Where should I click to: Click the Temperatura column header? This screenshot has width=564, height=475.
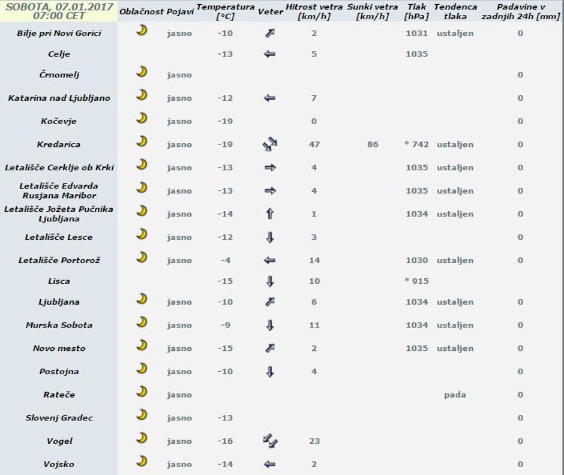(x=225, y=11)
